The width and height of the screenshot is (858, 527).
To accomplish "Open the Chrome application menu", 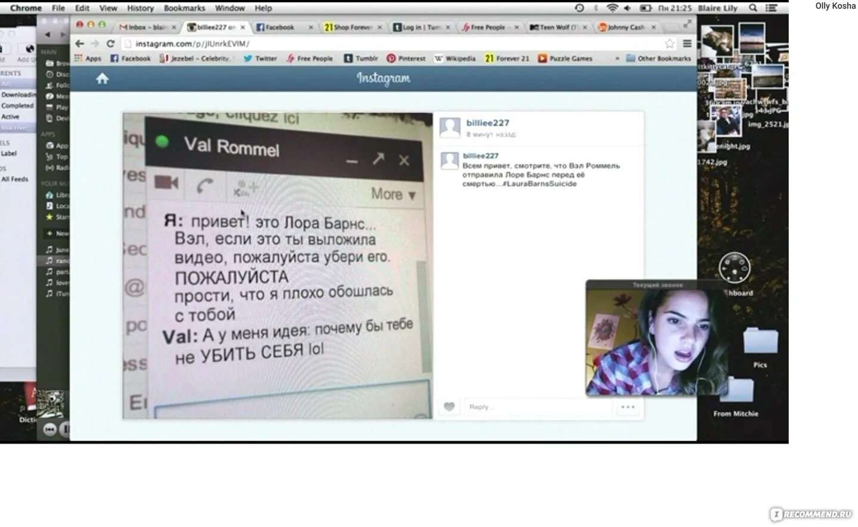I will 26,8.
